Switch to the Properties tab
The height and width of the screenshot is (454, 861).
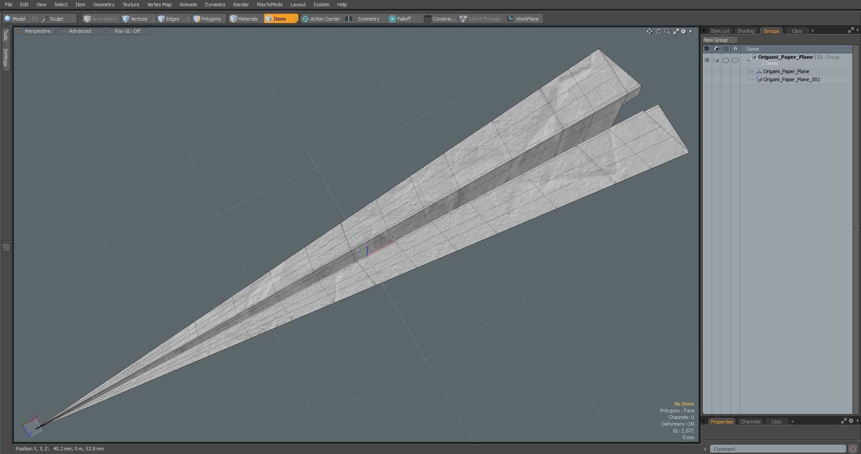click(x=722, y=422)
